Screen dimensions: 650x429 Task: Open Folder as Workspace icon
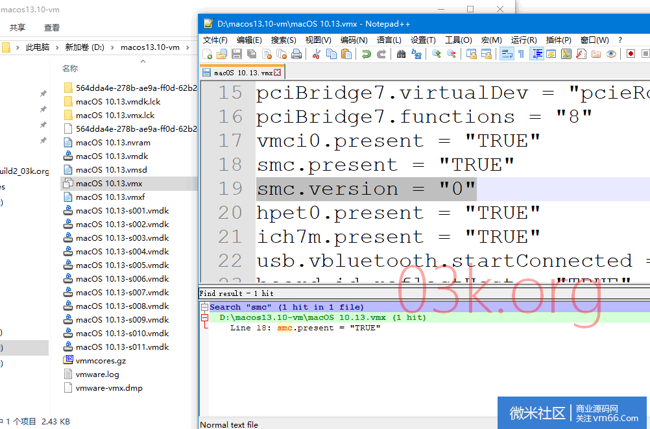click(x=596, y=54)
